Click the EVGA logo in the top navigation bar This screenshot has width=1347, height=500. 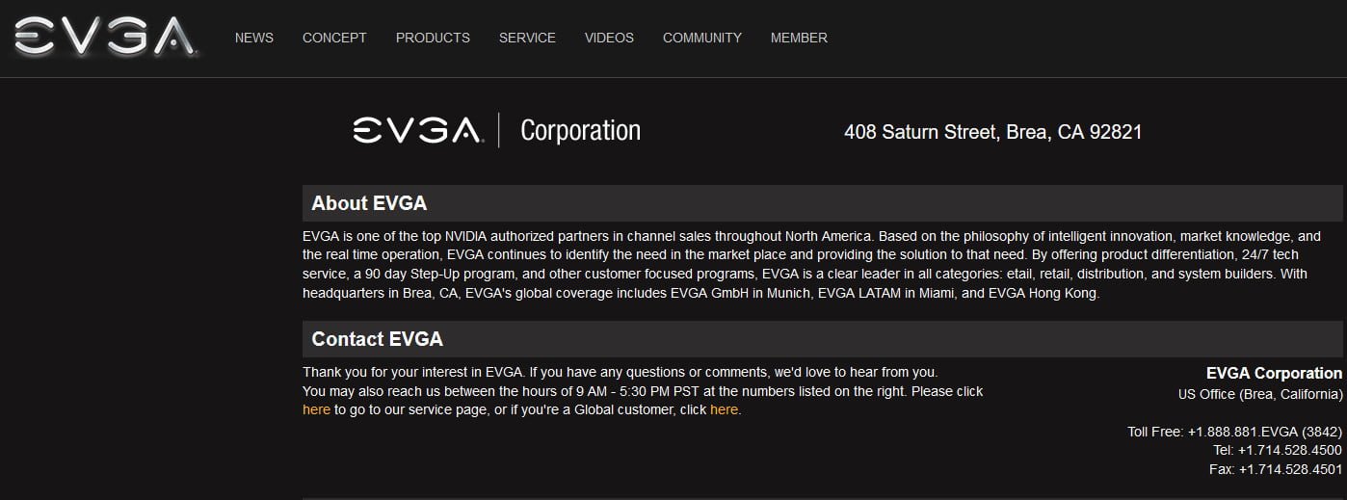[x=106, y=37]
